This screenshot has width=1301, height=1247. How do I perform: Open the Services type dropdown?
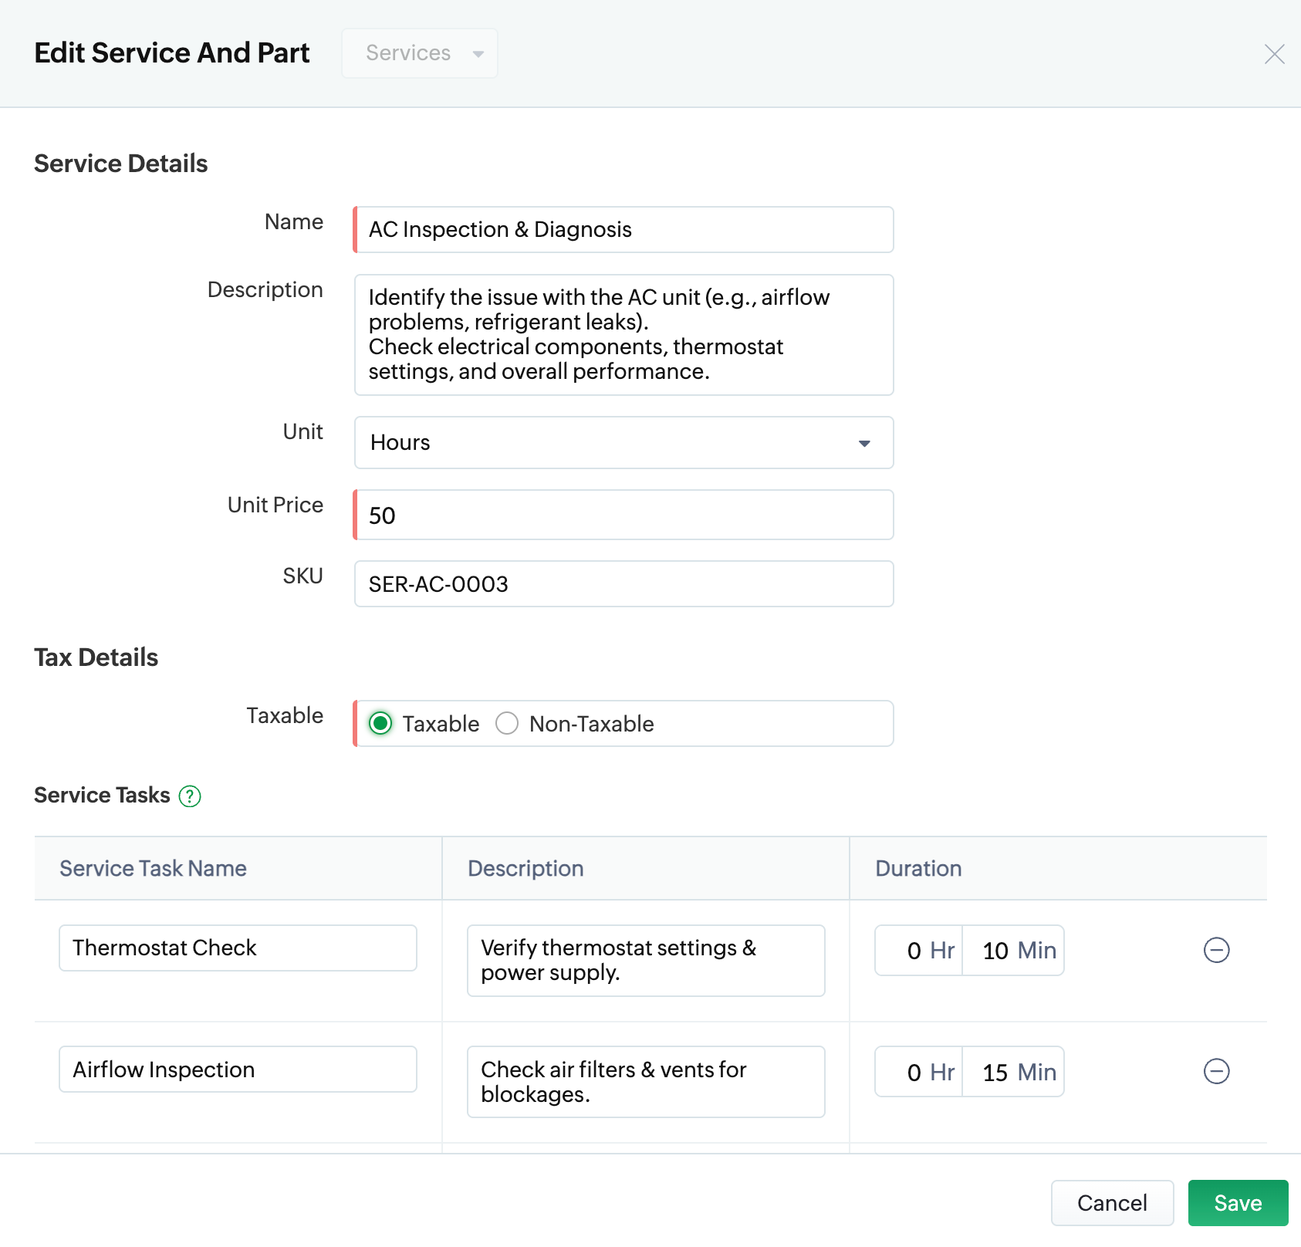(420, 53)
